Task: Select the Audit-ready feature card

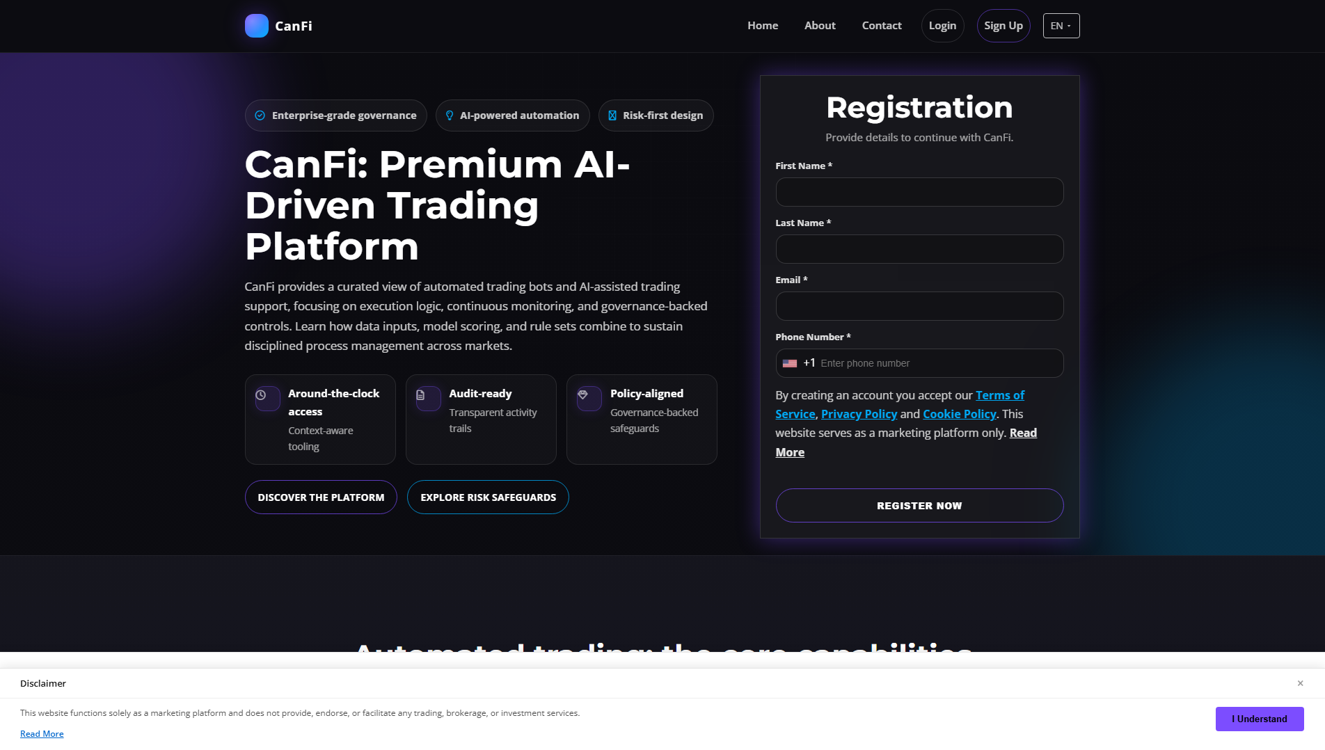Action: click(481, 420)
